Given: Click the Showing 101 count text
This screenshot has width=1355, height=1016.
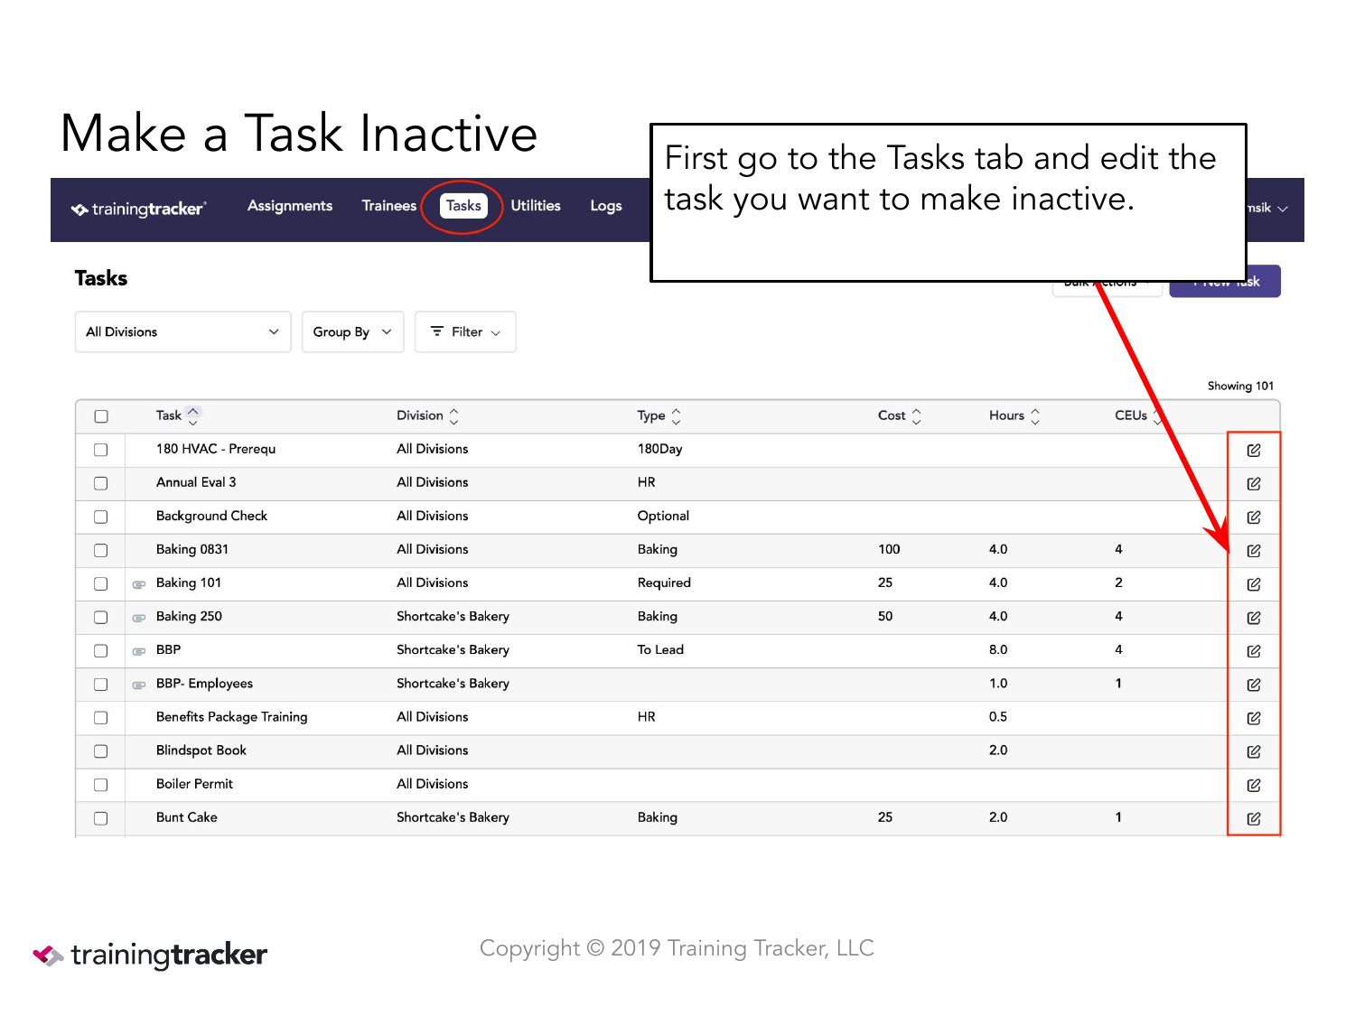Looking at the screenshot, I should [1240, 386].
